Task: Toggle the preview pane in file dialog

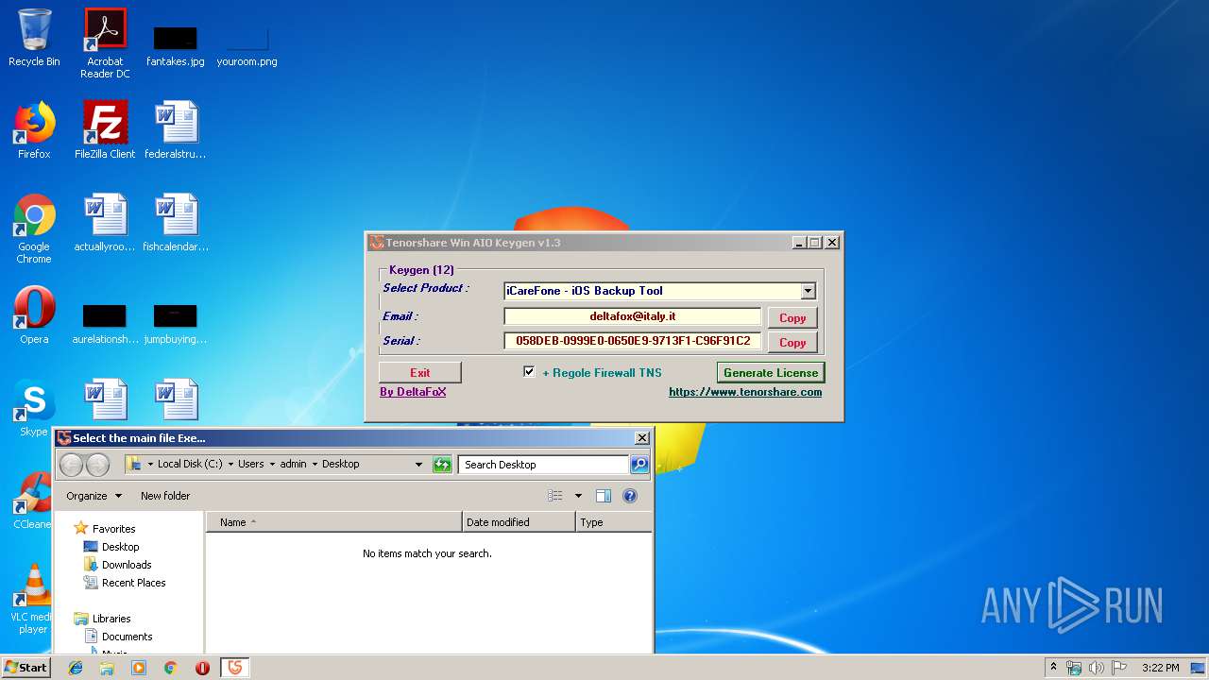Action: [x=604, y=496]
